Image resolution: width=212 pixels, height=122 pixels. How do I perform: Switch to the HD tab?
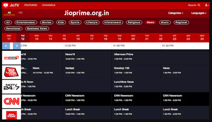click(21, 13)
